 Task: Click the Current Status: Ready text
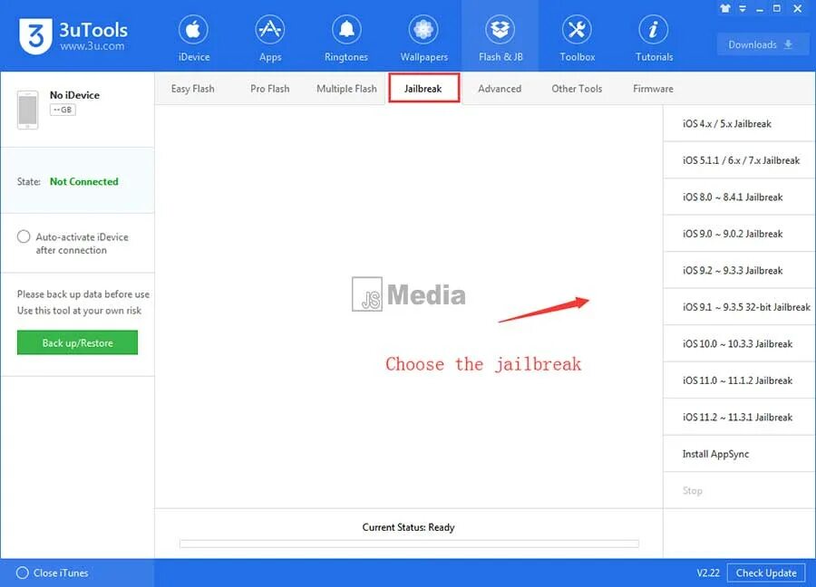point(409,527)
